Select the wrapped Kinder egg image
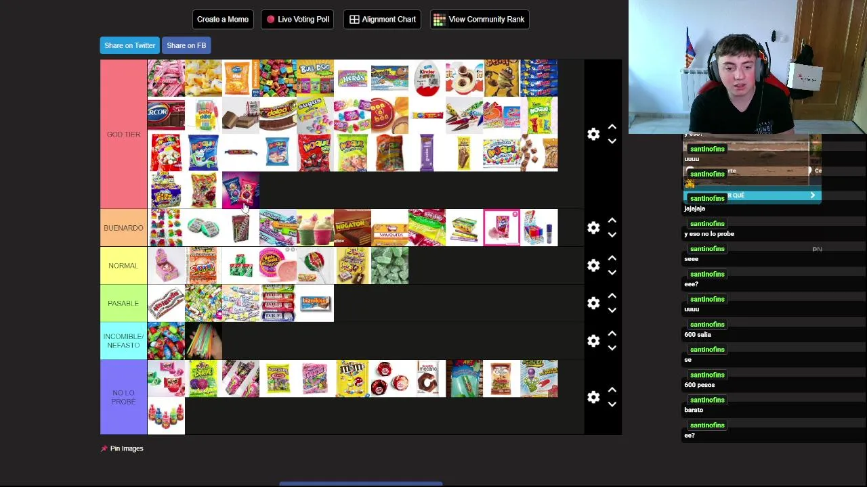Image resolution: width=867 pixels, height=487 pixels. [x=427, y=78]
